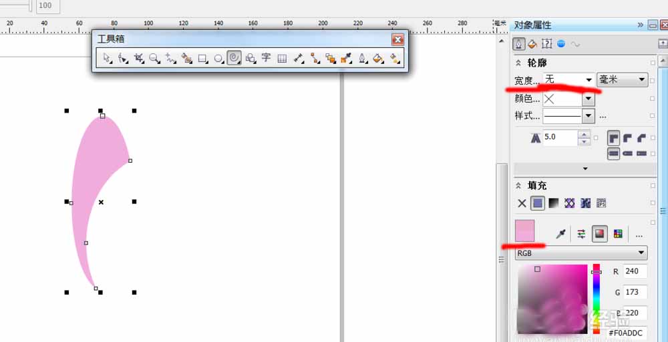
Task: Pick the Smart Fill tool
Action: click(186, 58)
